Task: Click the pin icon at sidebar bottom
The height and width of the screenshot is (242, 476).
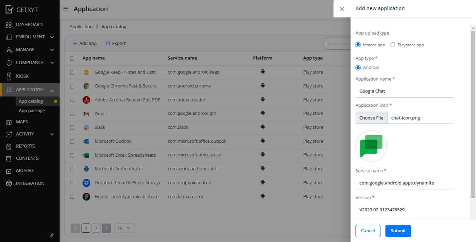Action: [x=52, y=236]
